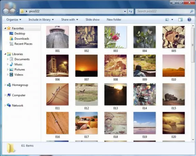The width and height of the screenshot is (196, 156).
Task: Click the scrollbar down arrow
Action: (x=193, y=140)
